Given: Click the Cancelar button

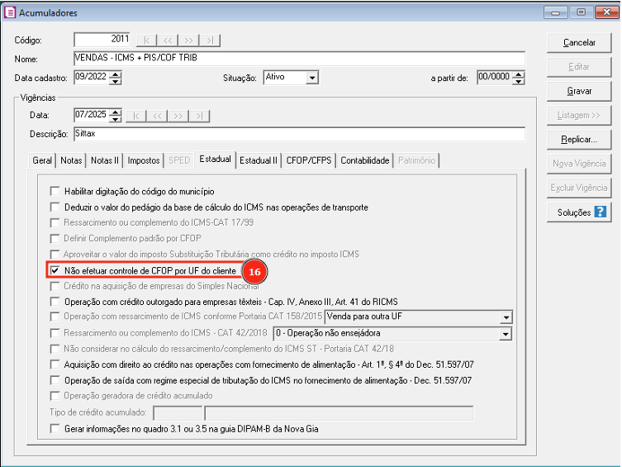Looking at the screenshot, I should [x=579, y=42].
